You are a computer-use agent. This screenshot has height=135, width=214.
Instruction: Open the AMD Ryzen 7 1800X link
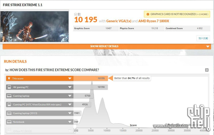154,21
